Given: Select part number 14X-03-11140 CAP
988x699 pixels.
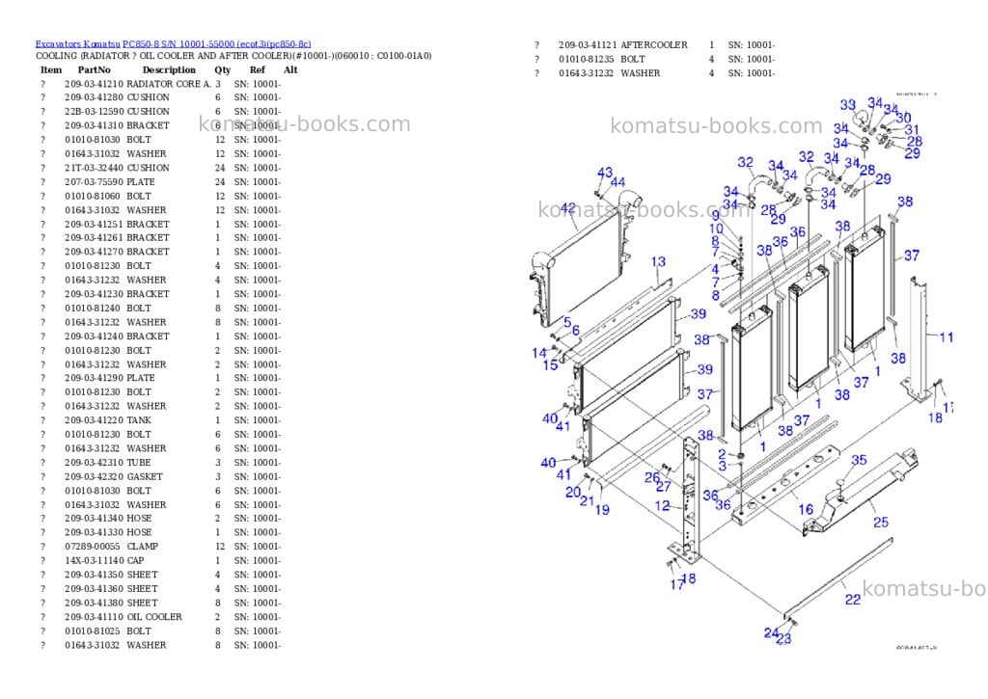Looking at the screenshot, I should coord(94,560).
